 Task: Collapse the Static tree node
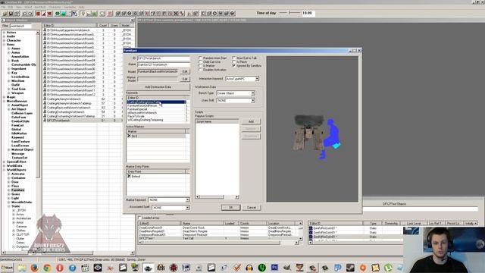click(9, 206)
